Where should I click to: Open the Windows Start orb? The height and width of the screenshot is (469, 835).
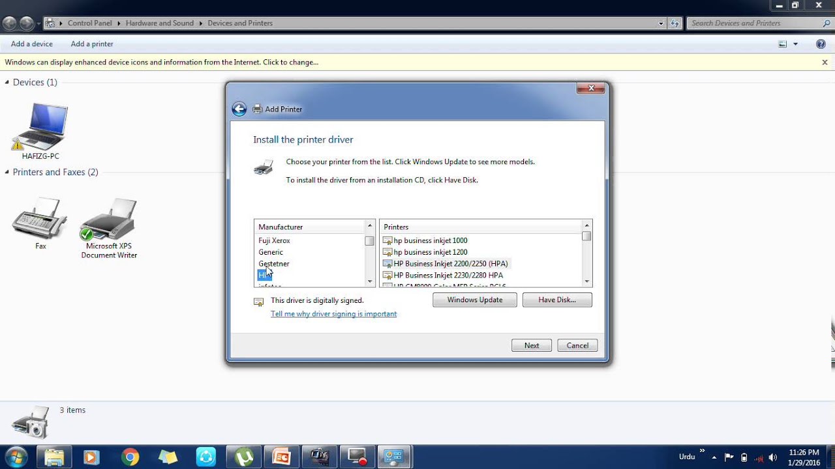point(16,457)
